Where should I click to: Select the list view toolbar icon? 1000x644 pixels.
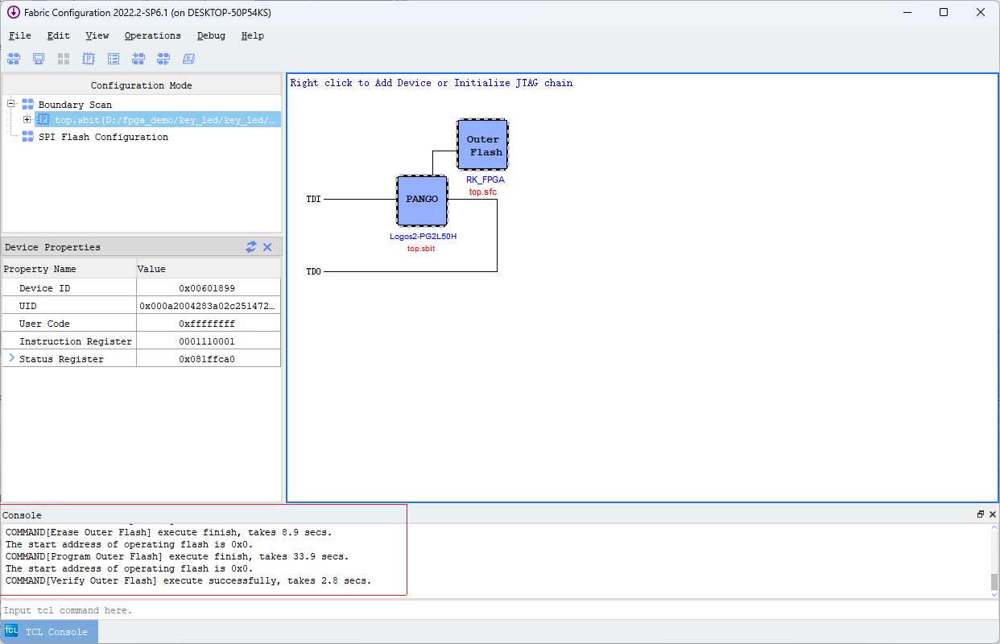coord(114,58)
